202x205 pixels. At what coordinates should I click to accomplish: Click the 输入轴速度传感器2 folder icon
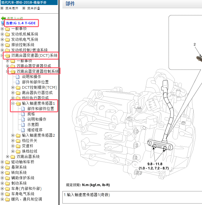tap(18, 135)
